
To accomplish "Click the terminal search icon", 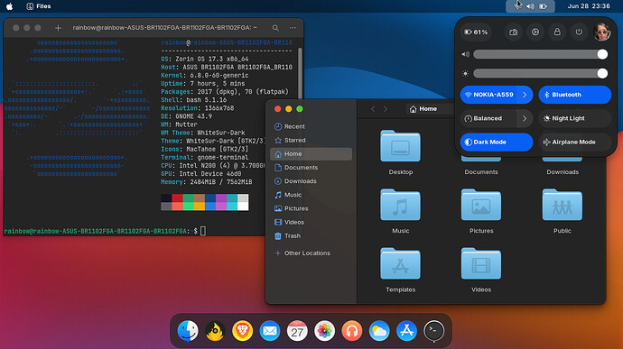I will [275, 28].
